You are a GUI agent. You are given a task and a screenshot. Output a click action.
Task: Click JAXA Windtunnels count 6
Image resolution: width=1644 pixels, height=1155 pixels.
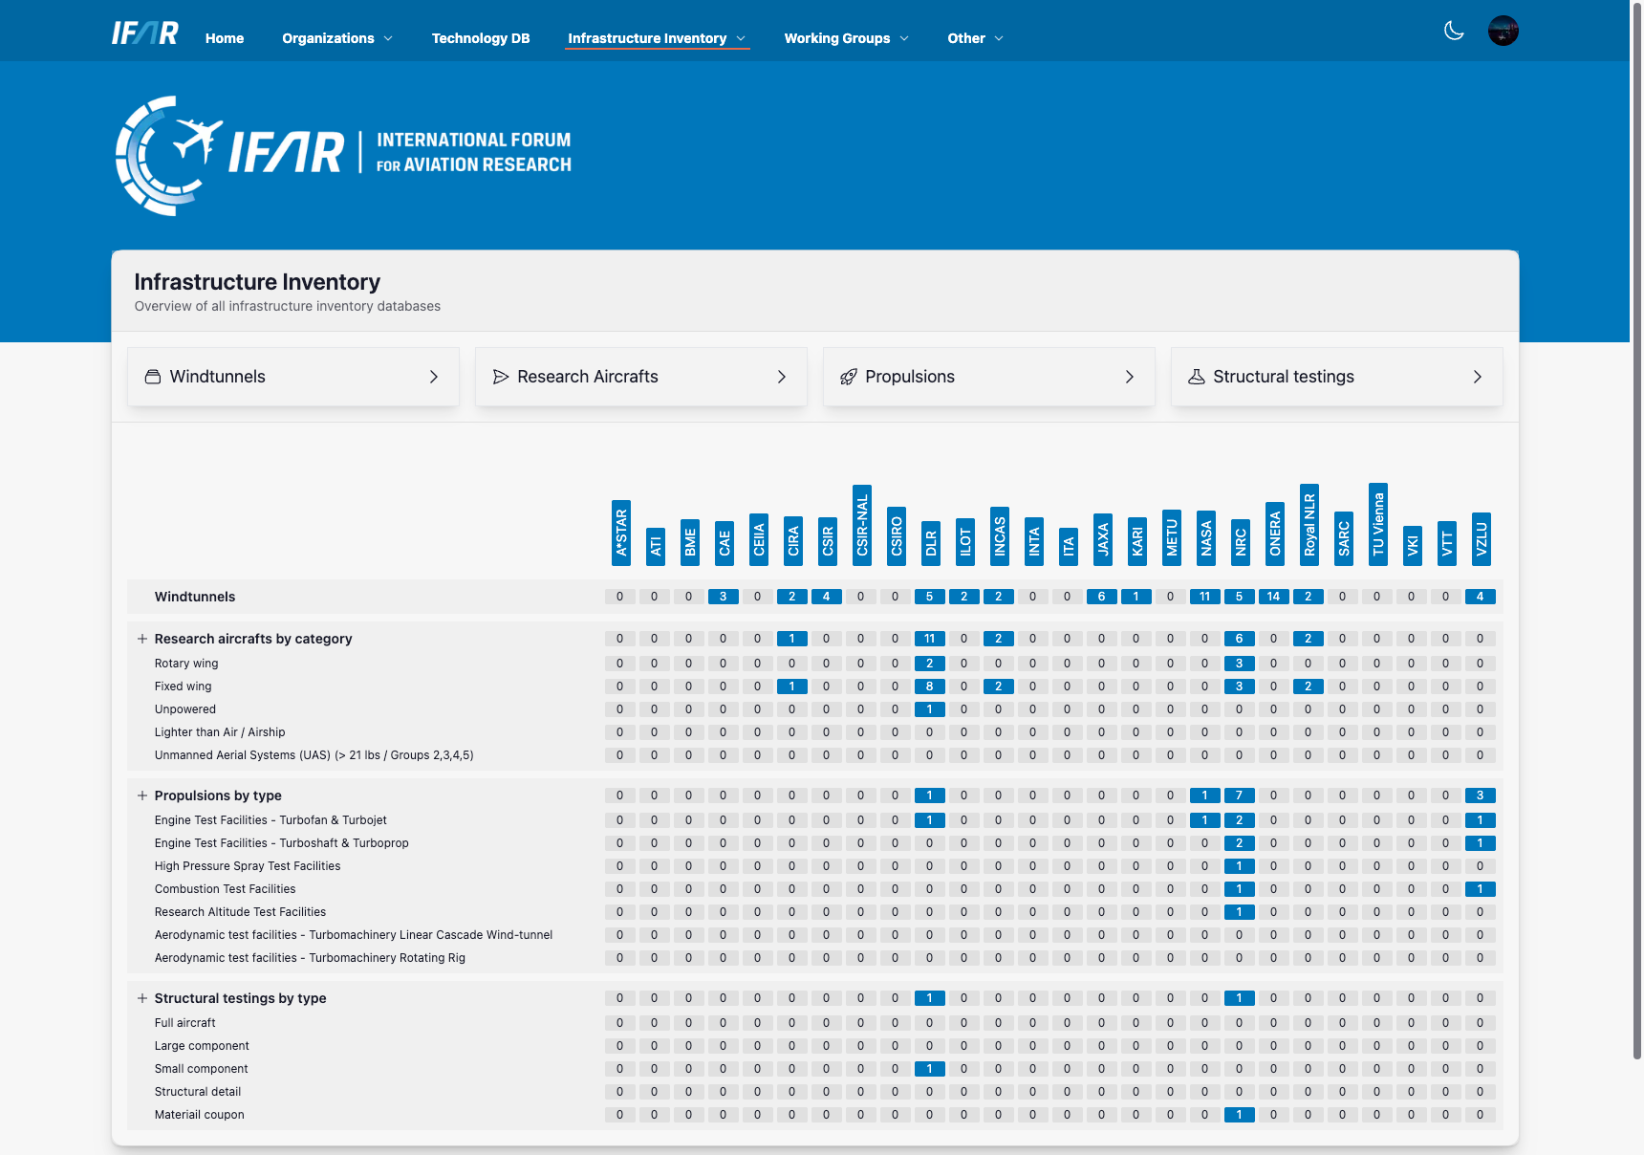(x=1102, y=597)
